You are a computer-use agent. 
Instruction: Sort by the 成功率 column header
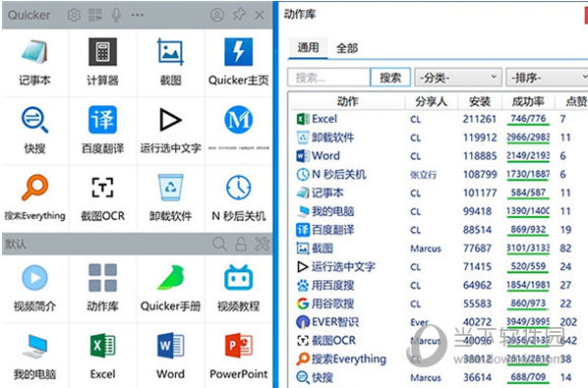528,101
